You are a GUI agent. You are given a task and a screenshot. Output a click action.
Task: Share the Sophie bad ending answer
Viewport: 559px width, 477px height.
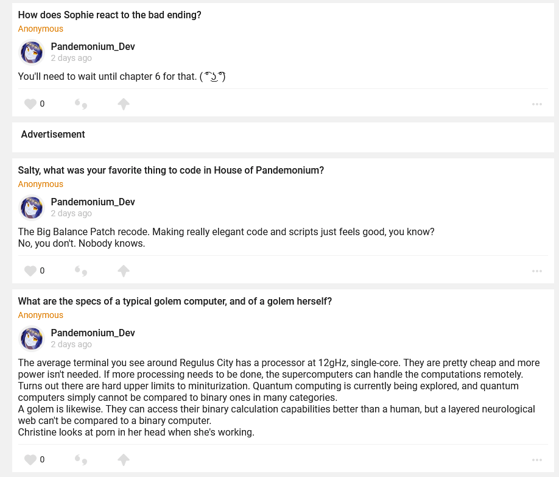click(x=124, y=104)
